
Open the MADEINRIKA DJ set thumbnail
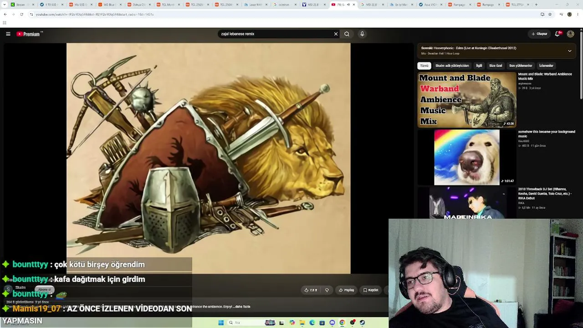[467, 203]
